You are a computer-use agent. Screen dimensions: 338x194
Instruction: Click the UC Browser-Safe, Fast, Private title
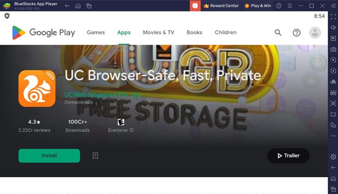pyautogui.click(x=163, y=75)
